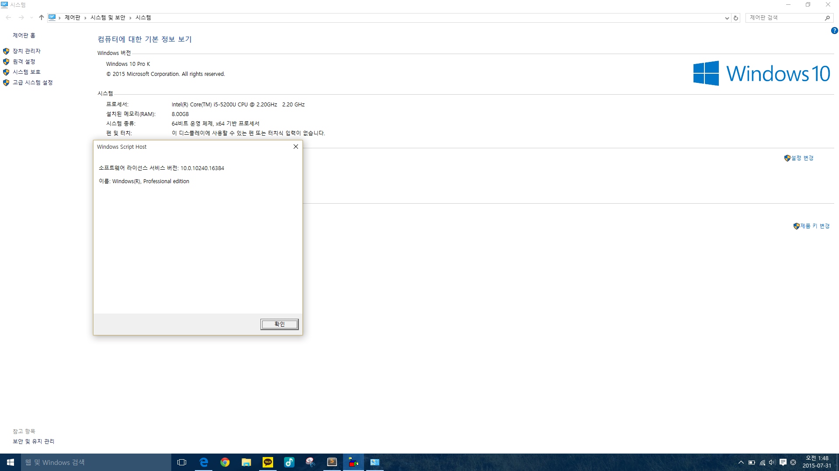Click the 설정 변경 link
This screenshot has height=471, width=839.
click(x=802, y=158)
